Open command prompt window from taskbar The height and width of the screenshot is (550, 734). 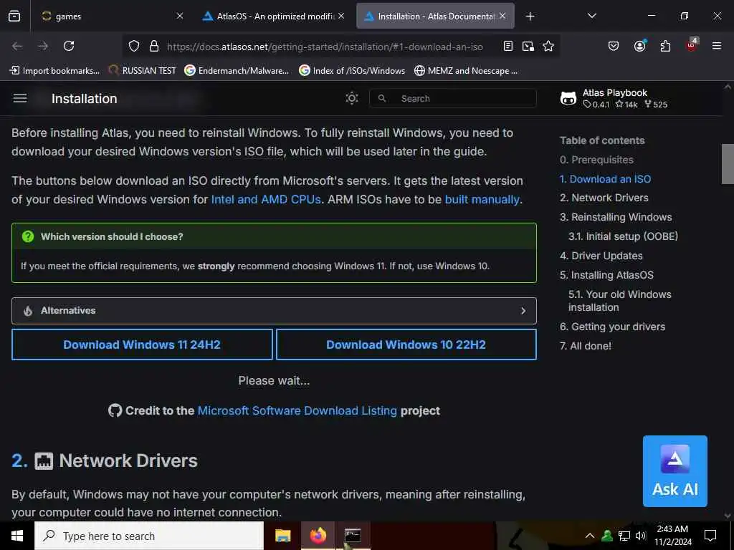coord(353,536)
